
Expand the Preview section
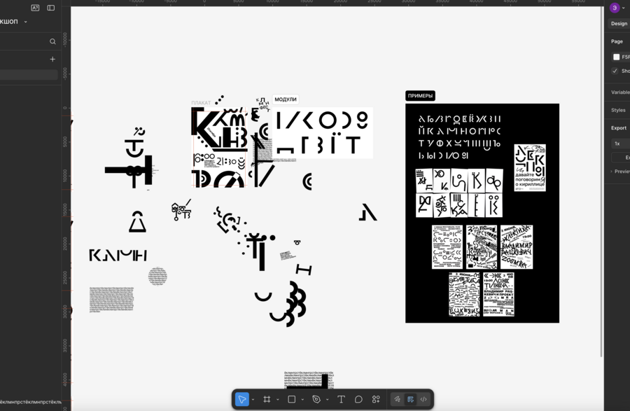click(x=620, y=171)
